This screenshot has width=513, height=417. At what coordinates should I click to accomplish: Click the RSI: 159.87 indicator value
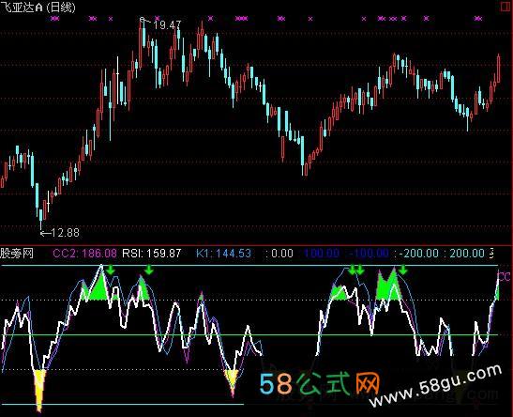[x=152, y=254]
